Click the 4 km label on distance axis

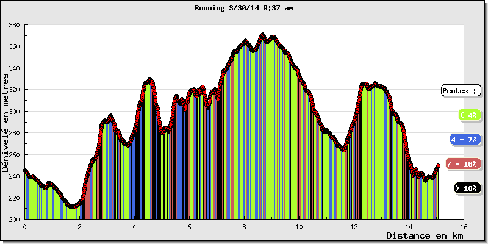(x=134, y=227)
